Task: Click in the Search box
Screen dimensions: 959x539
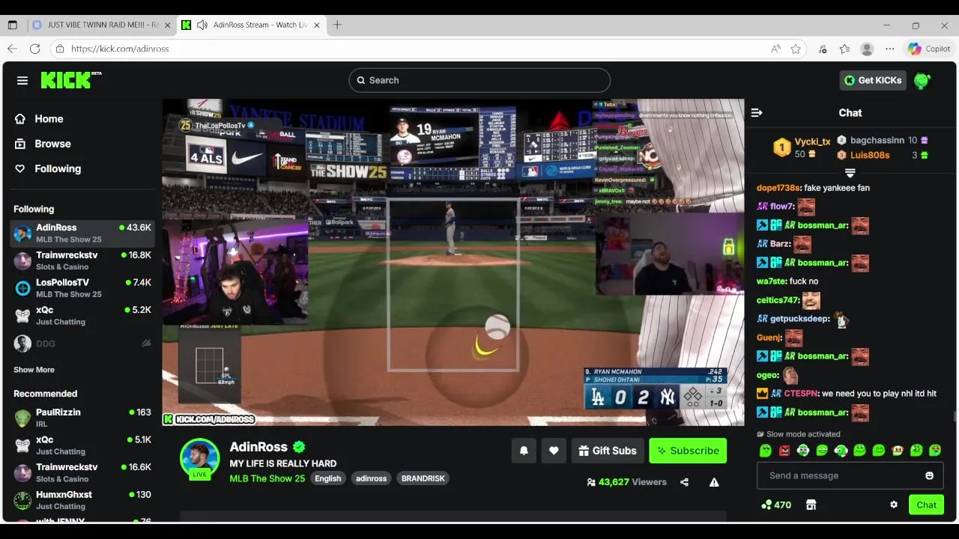Action: tap(479, 80)
